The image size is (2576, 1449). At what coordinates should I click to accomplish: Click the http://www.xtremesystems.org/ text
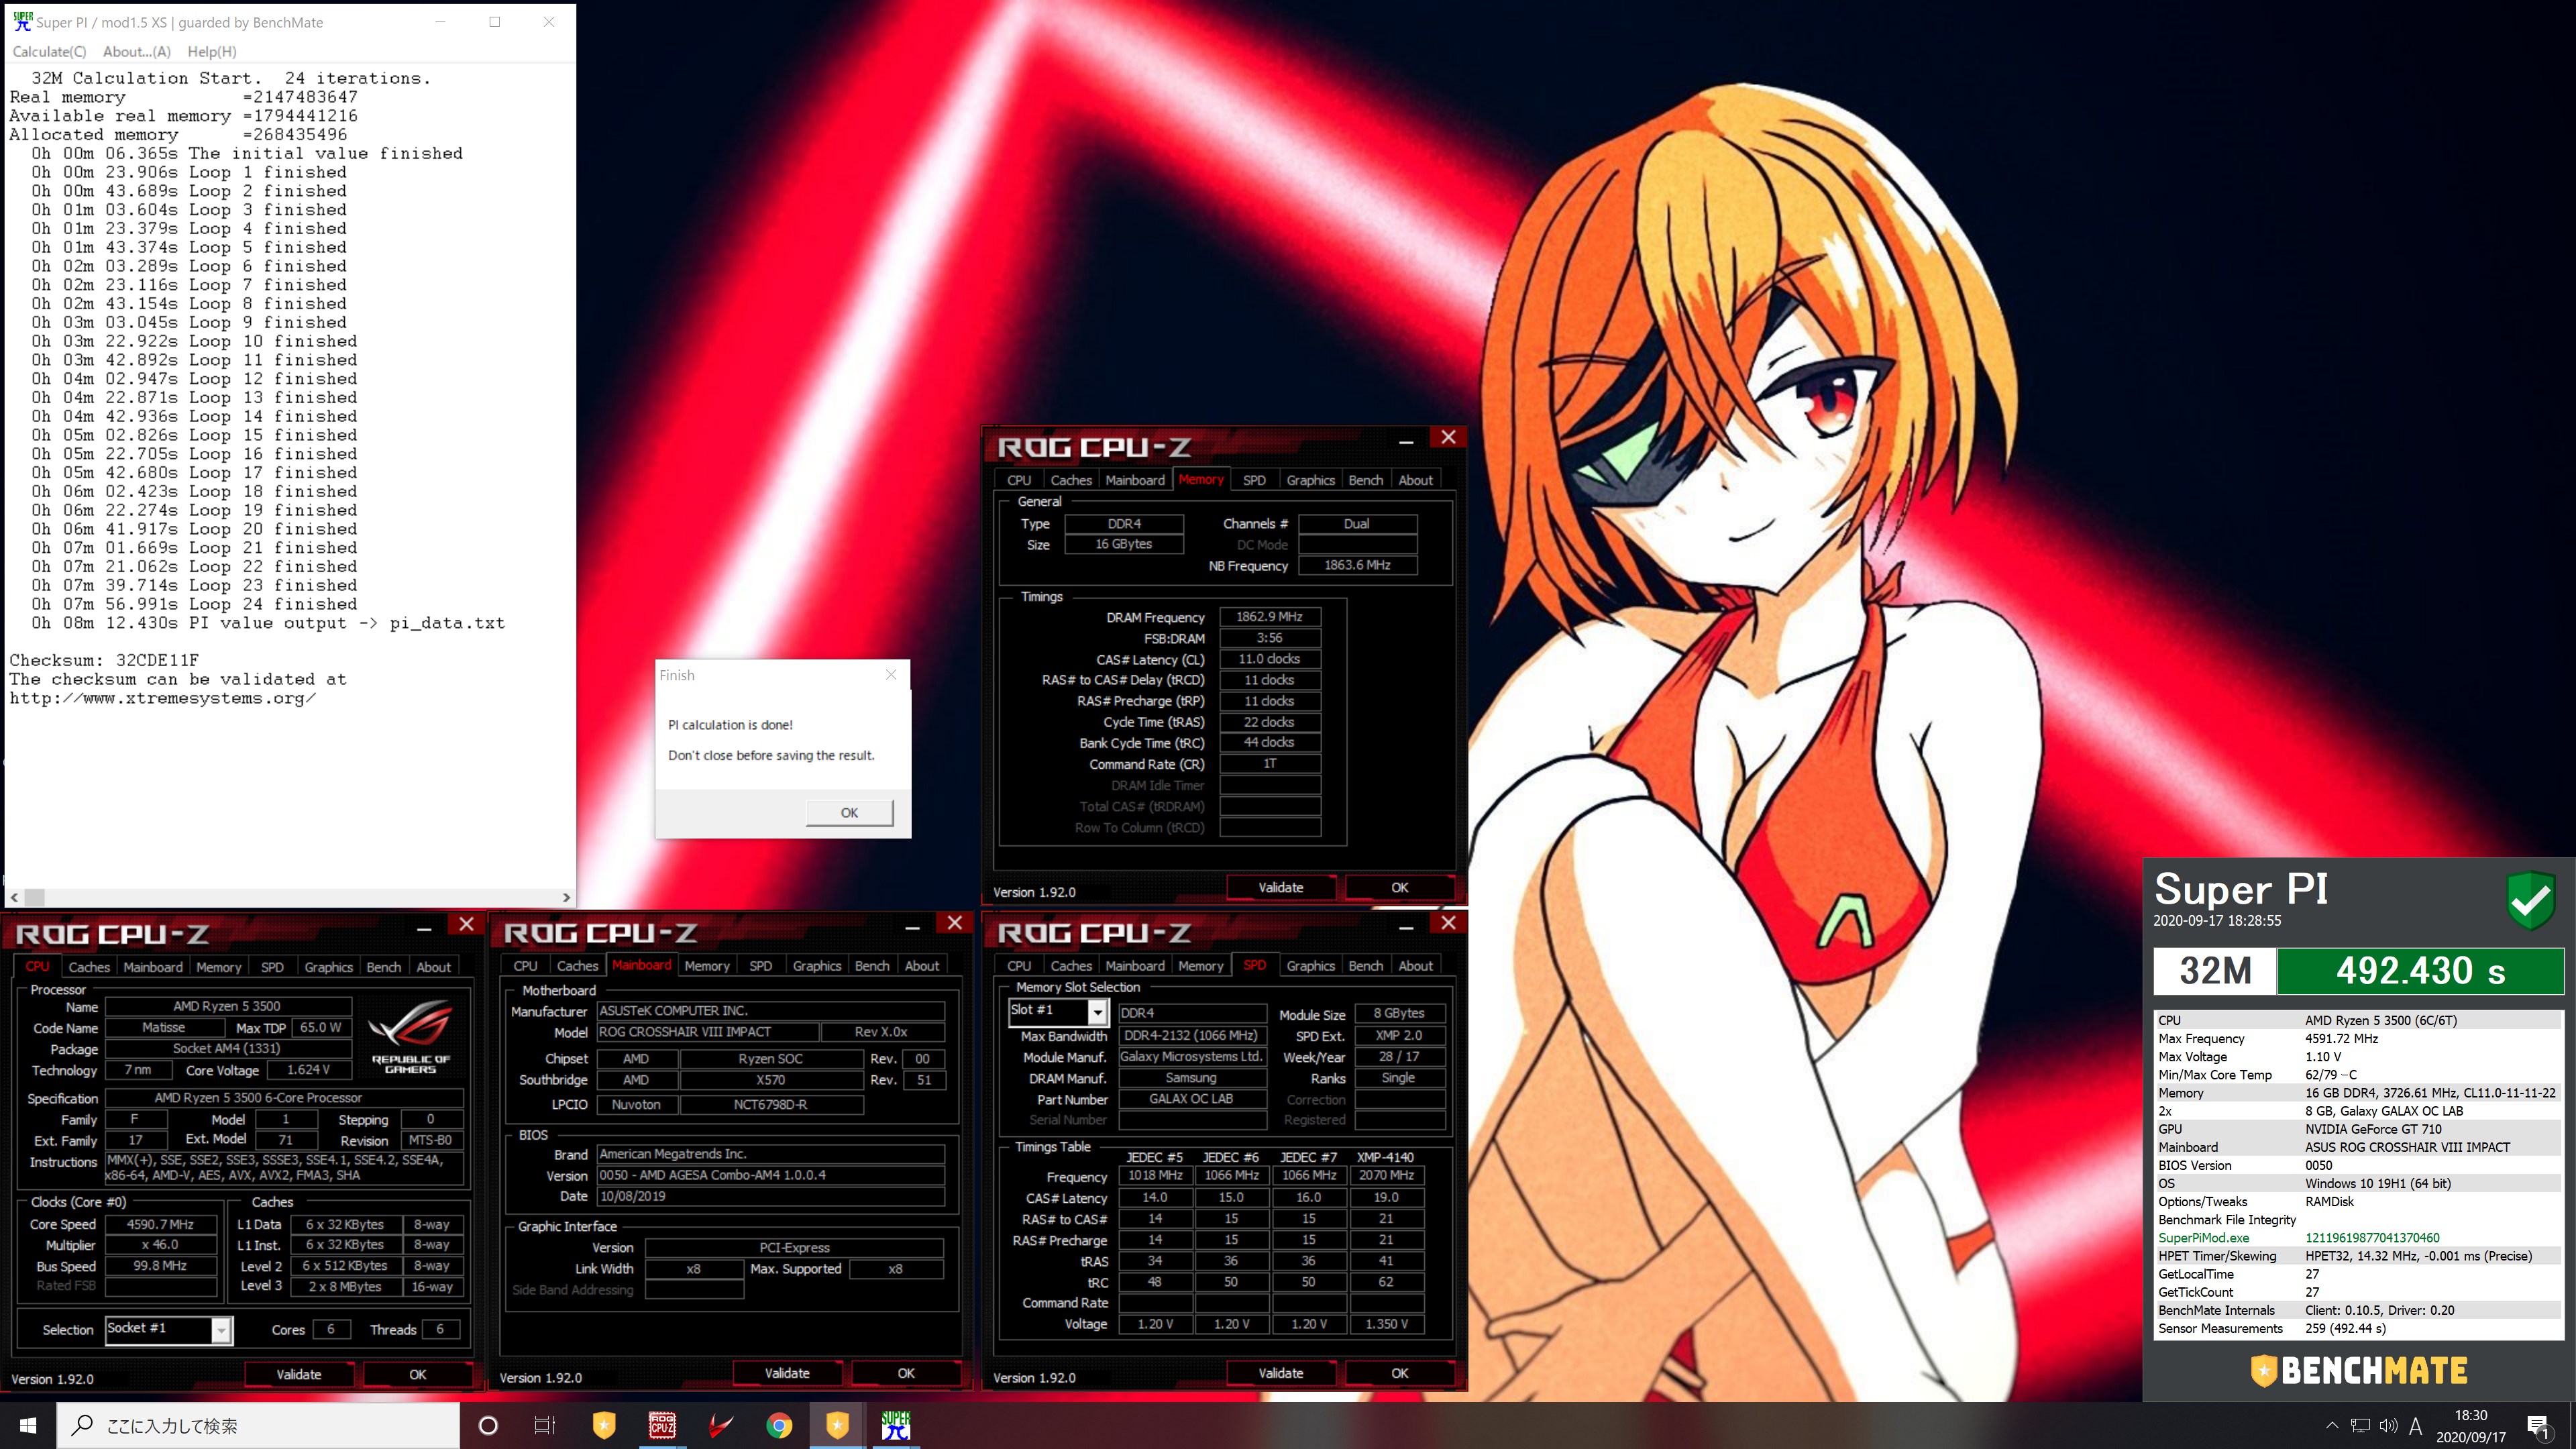point(163,698)
